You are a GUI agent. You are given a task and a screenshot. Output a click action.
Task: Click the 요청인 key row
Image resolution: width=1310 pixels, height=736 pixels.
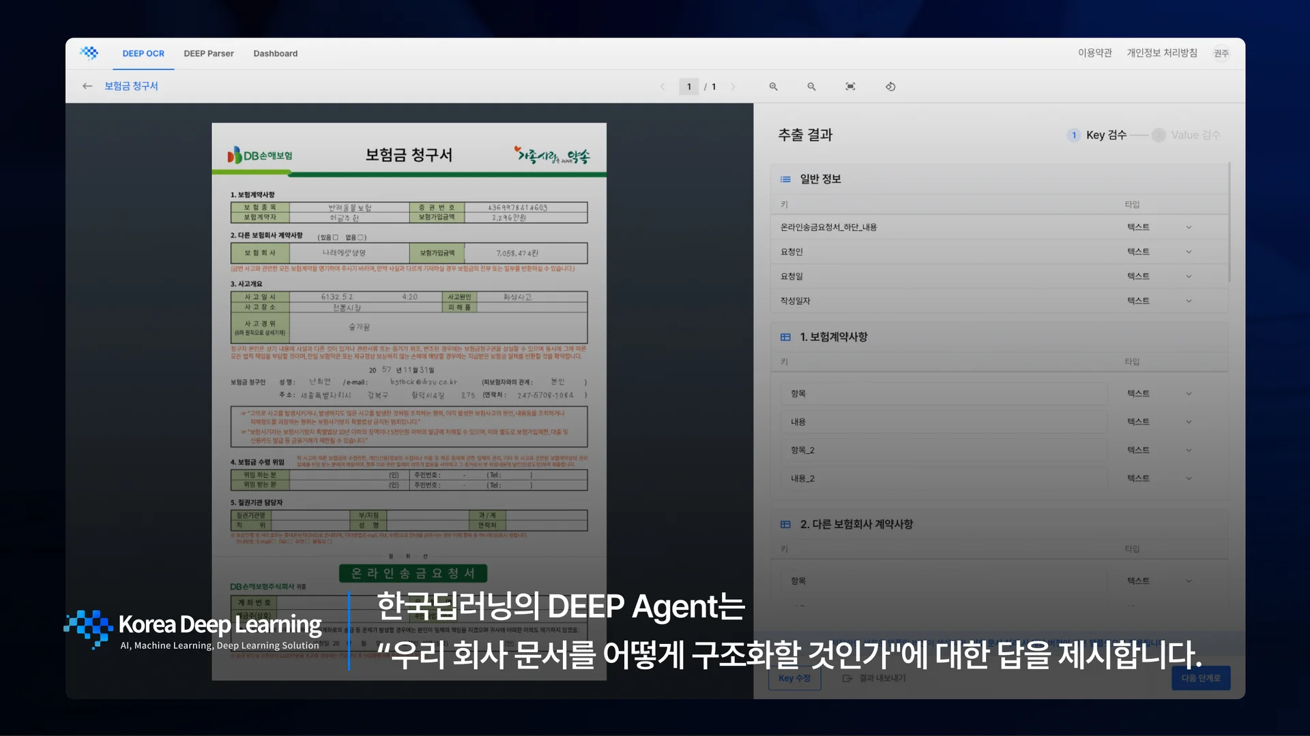[x=1000, y=252]
